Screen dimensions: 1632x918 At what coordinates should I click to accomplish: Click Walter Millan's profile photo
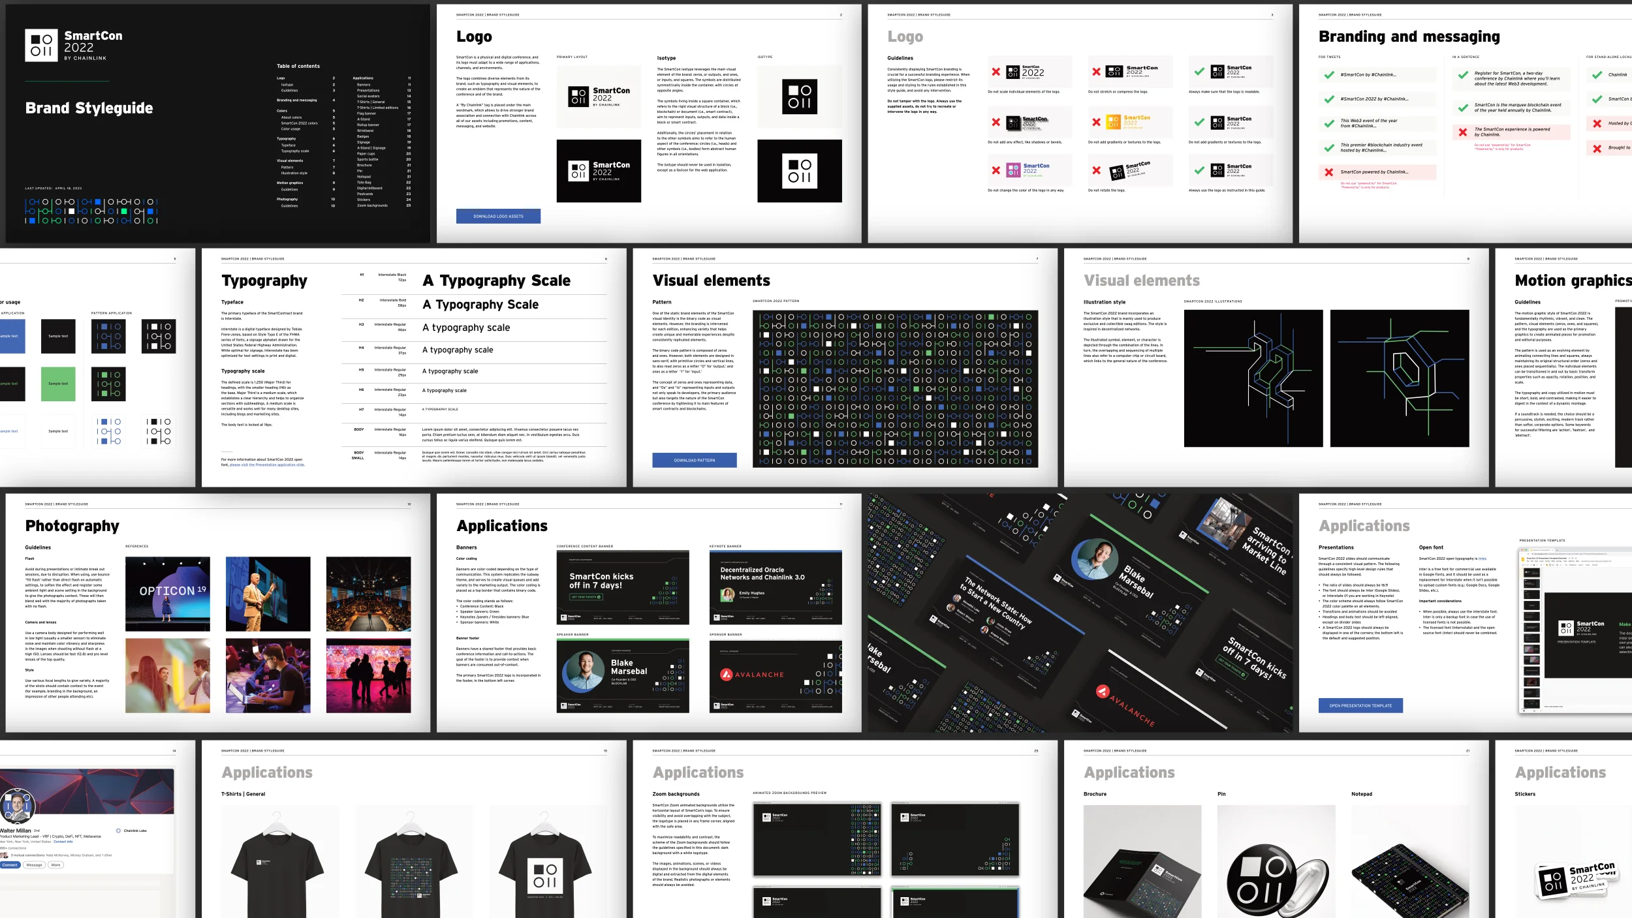[x=18, y=806]
